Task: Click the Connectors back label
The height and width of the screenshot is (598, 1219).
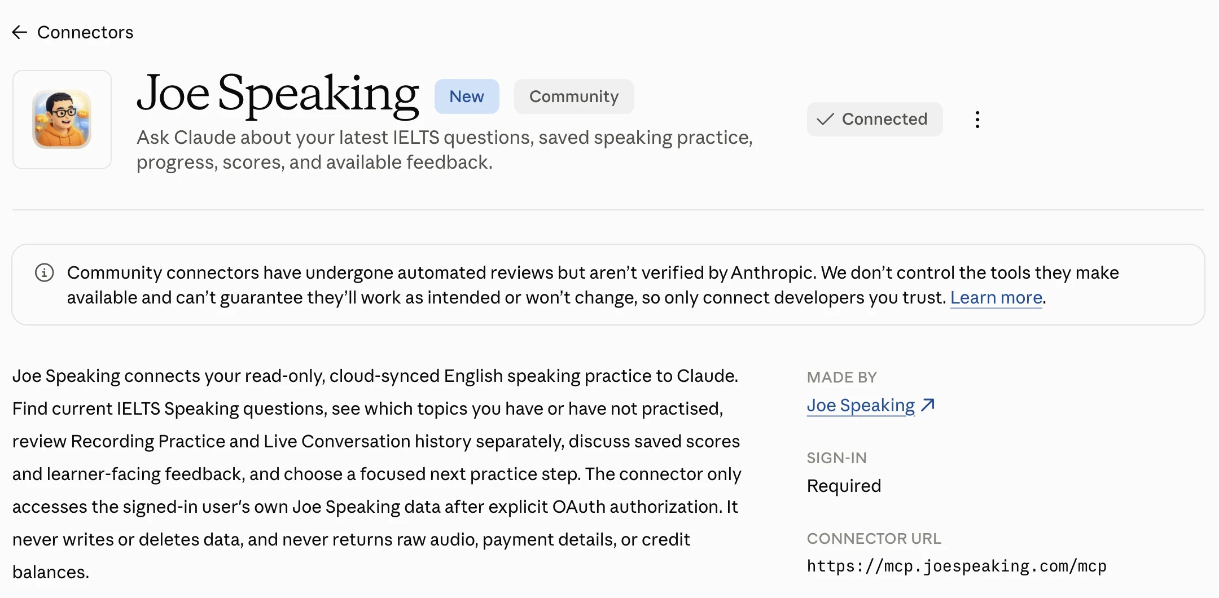Action: (85, 32)
